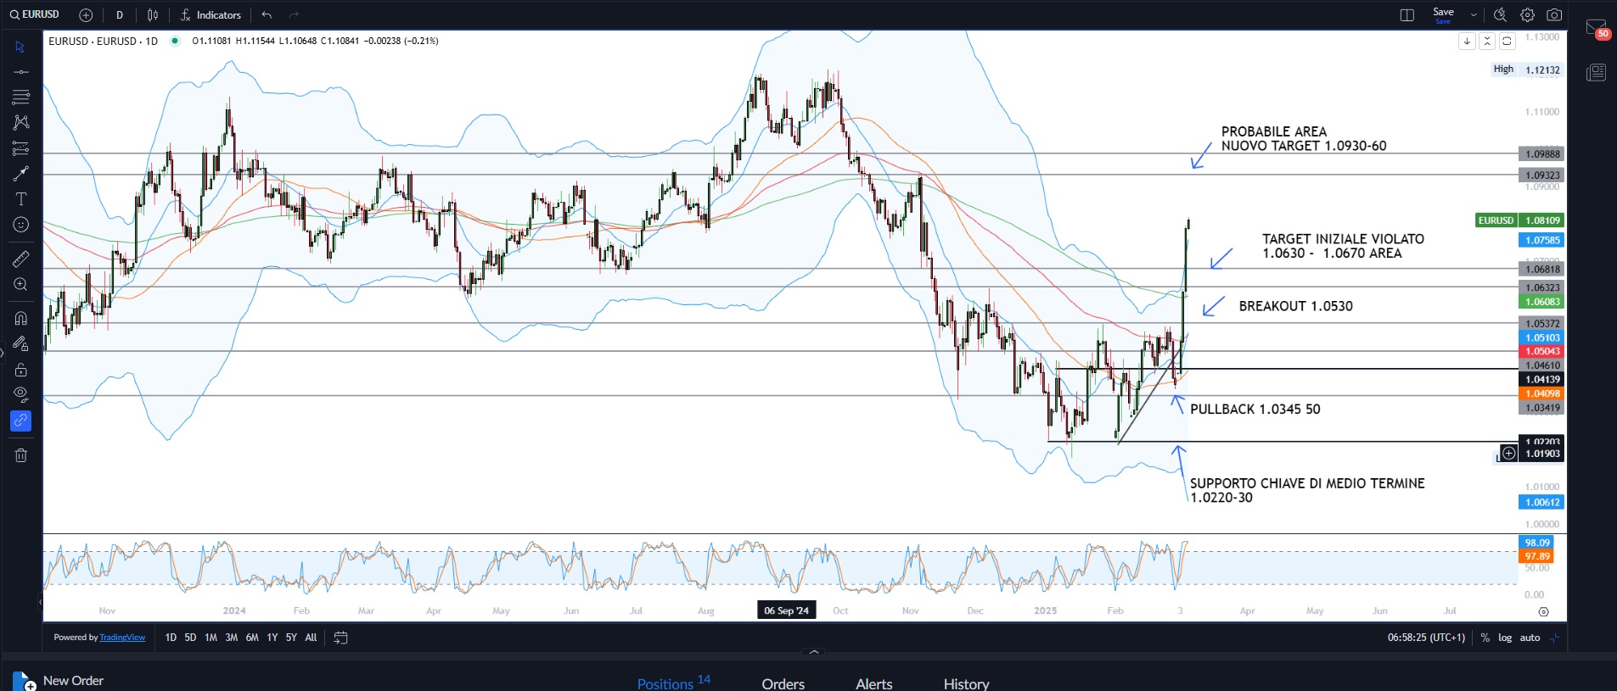Image resolution: width=1617 pixels, height=691 pixels.
Task: Click the trash icon to remove drawings
Action: (21, 455)
